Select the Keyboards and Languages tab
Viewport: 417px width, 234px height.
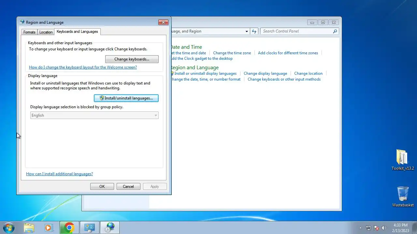77,32
